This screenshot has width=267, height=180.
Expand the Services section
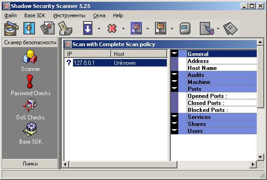(175, 117)
